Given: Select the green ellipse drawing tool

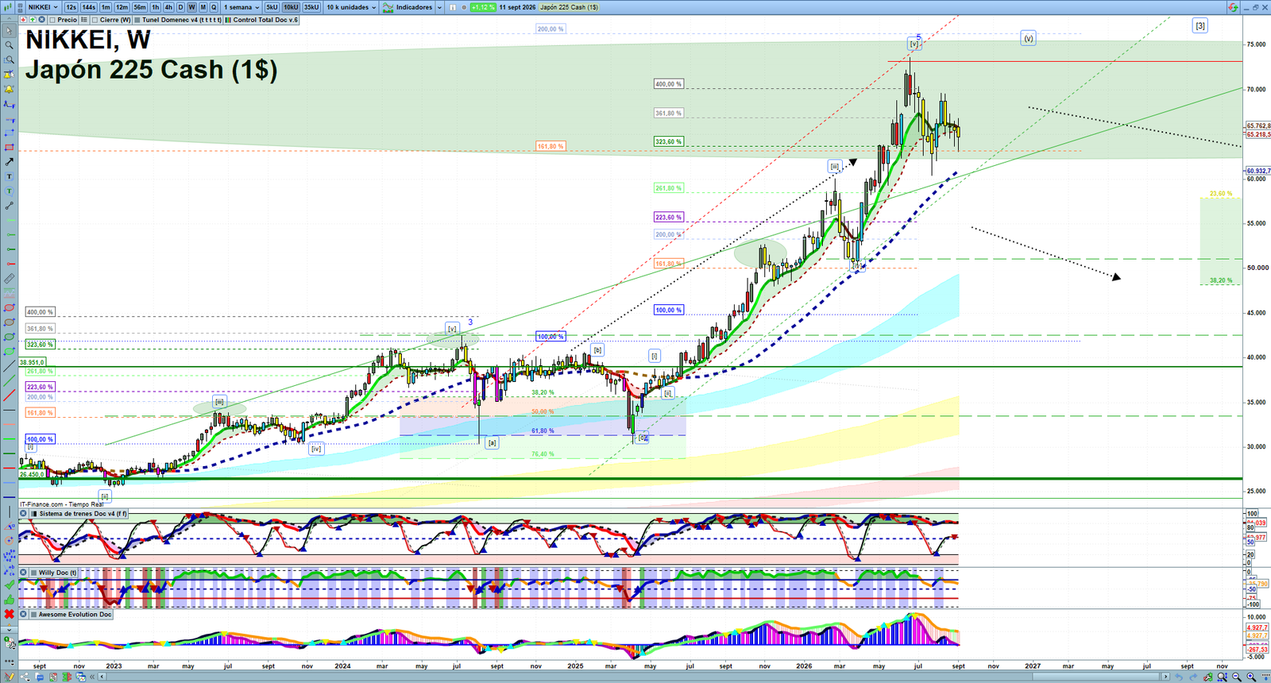Looking at the screenshot, I should [x=9, y=337].
